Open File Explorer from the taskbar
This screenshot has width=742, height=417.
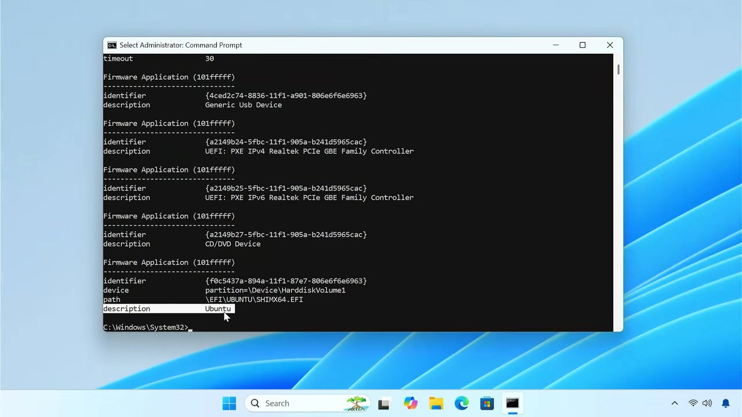click(436, 403)
